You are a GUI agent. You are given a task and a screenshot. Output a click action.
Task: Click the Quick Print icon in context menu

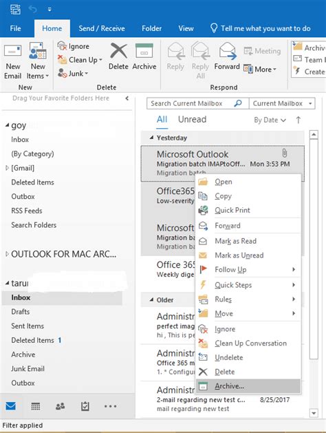click(204, 210)
